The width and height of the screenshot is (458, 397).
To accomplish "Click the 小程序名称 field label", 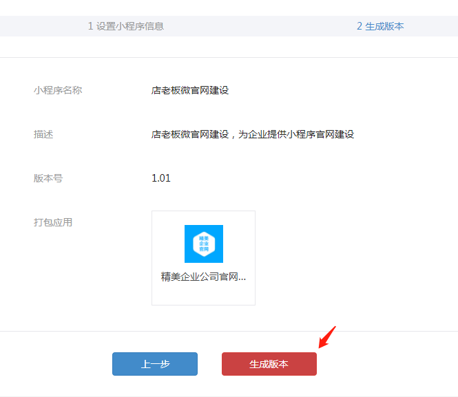I will click(58, 90).
